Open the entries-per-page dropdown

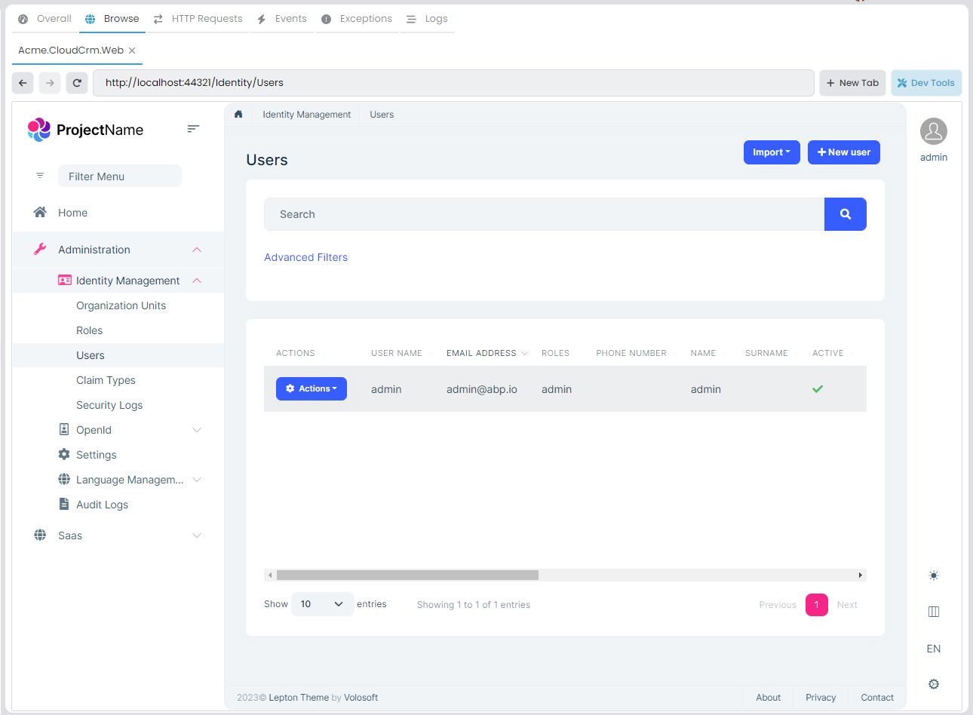322,604
